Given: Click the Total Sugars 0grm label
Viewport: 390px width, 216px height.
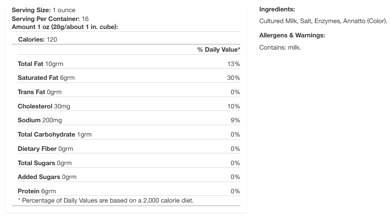Looking at the screenshot, I should pos(45,163).
